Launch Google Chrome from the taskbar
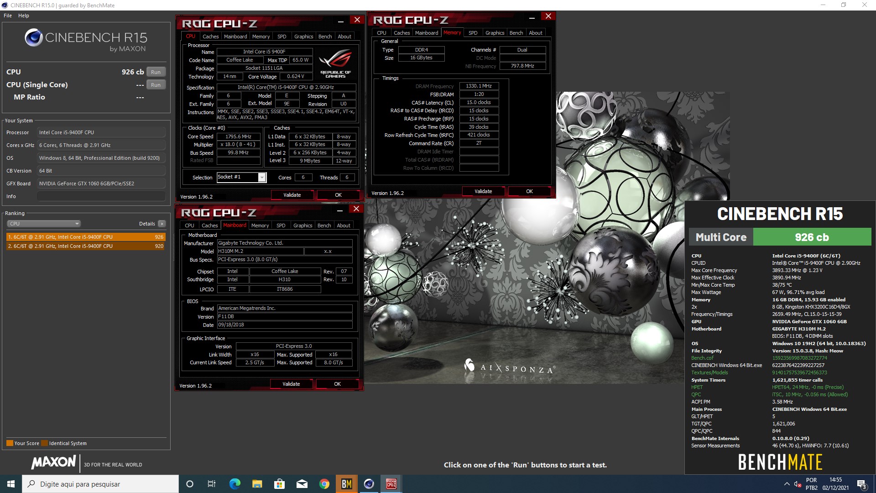The width and height of the screenshot is (876, 493). (324, 484)
